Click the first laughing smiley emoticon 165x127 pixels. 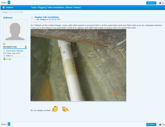pos(55,109)
